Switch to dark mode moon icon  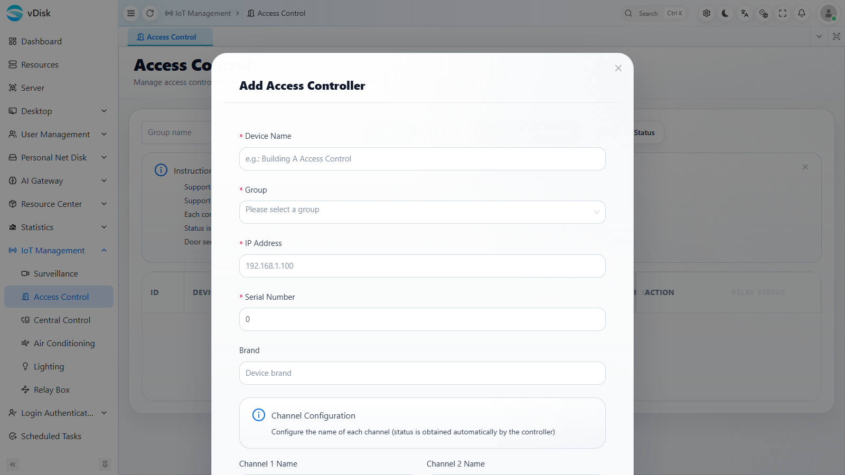pos(726,13)
